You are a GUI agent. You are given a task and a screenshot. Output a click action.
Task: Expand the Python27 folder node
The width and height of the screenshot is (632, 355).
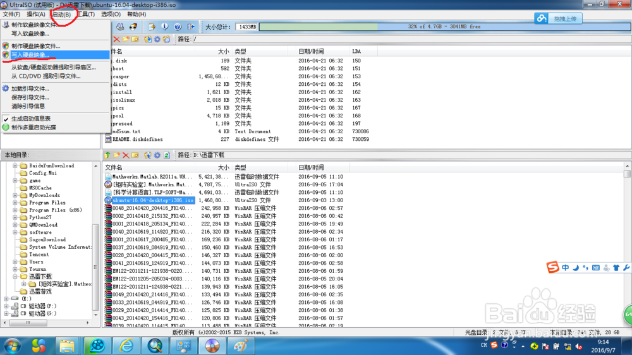(x=15, y=217)
